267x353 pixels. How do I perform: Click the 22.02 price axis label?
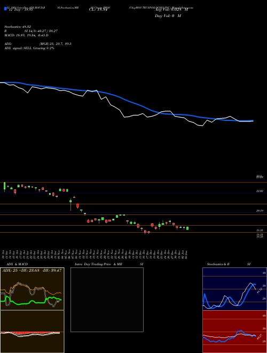(260, 191)
